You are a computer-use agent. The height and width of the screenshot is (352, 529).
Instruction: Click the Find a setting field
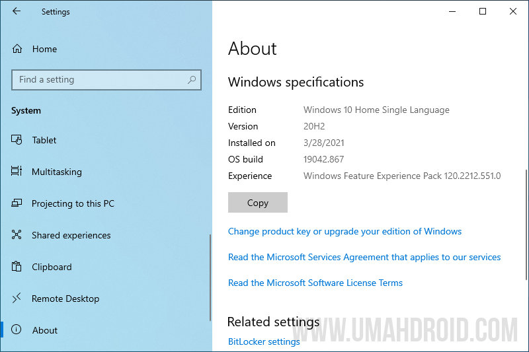click(x=106, y=80)
